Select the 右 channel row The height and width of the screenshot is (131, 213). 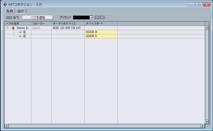[x=105, y=36]
